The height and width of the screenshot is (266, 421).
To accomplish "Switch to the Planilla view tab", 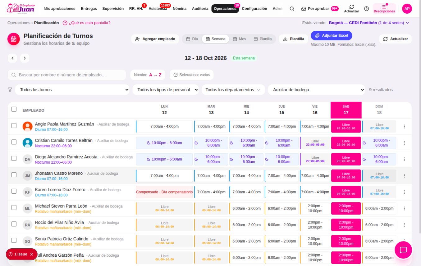I will (263, 39).
